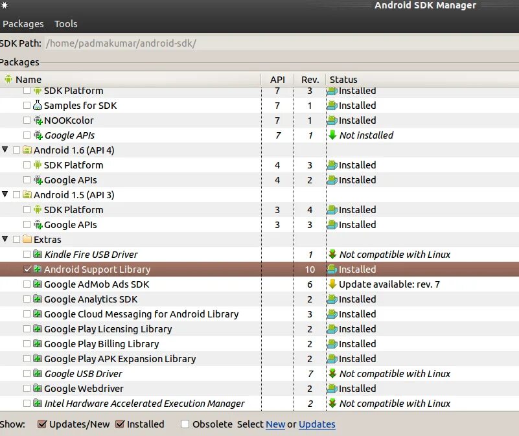Click the Not installed green arrow icon

tap(332, 135)
